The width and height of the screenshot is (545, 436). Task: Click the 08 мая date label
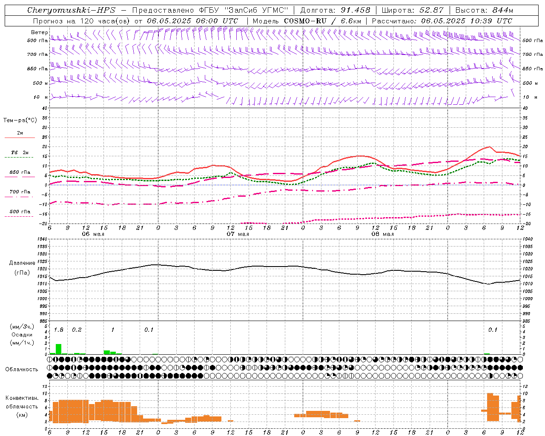(382, 234)
